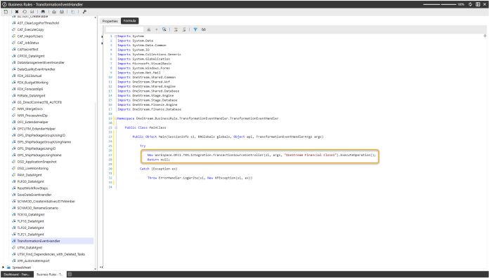Select NRR_MergeDocs rule
Viewport: 489px width, 278px height.
tap(30, 109)
